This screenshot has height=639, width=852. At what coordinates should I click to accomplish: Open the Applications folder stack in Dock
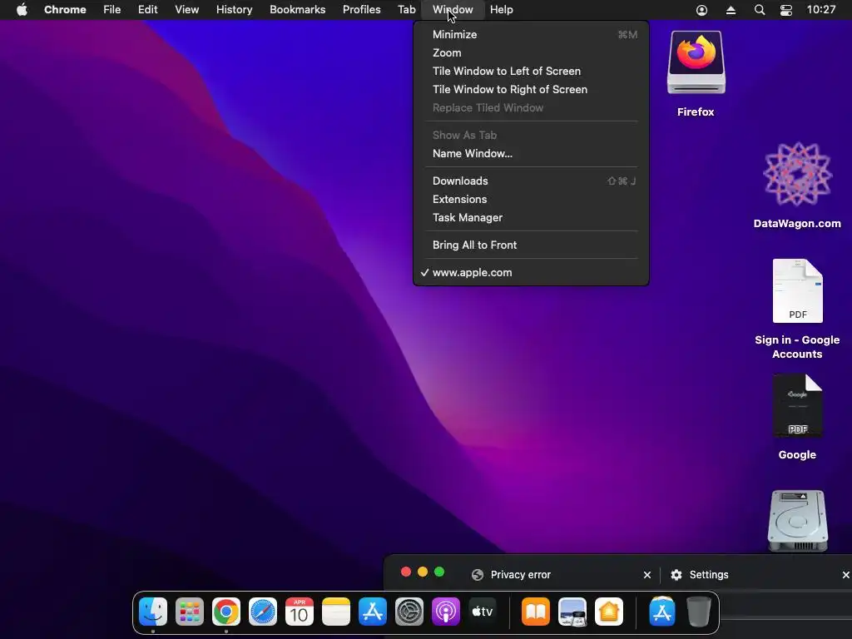tap(661, 612)
